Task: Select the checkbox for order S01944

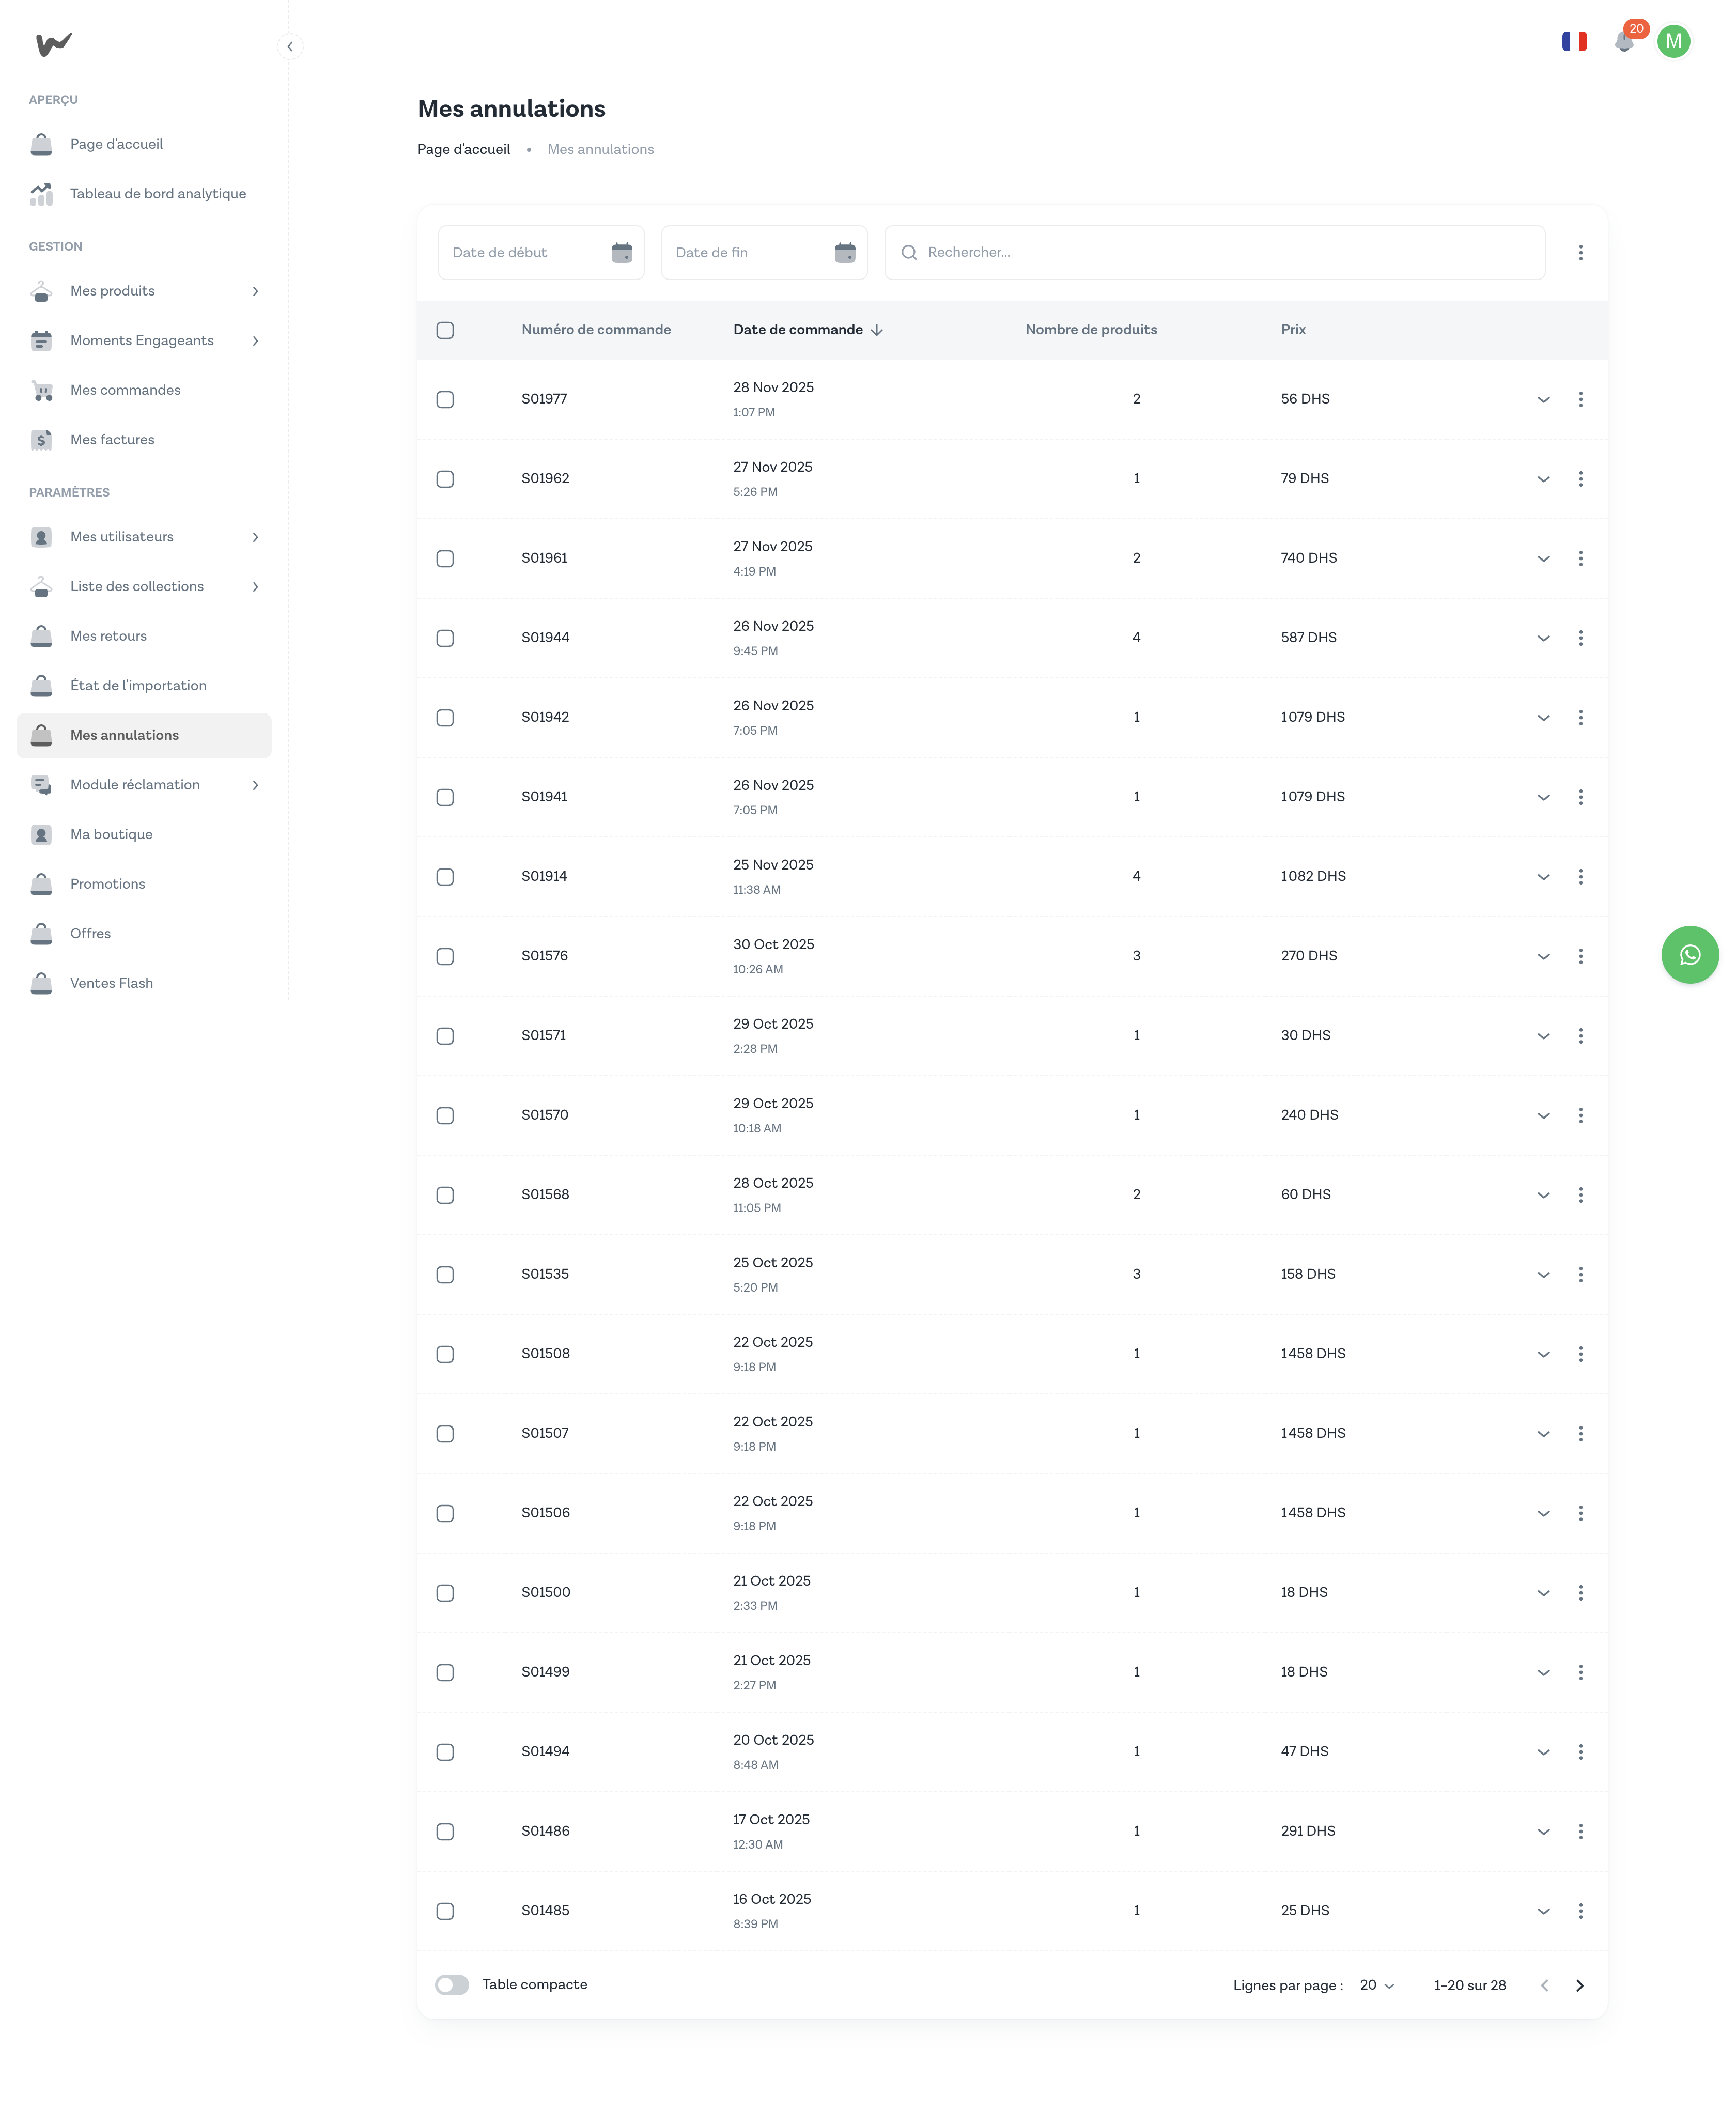Action: pos(445,638)
